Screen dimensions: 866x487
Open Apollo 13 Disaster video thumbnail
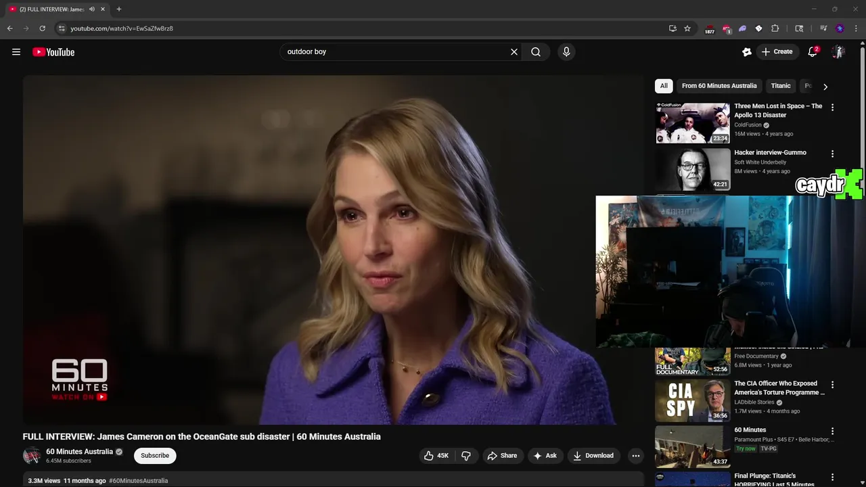click(693, 123)
